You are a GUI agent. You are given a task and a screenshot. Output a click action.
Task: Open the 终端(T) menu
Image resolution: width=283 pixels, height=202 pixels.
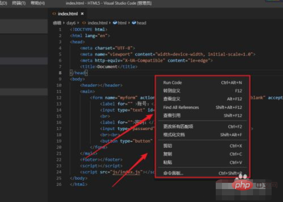(19, 3)
